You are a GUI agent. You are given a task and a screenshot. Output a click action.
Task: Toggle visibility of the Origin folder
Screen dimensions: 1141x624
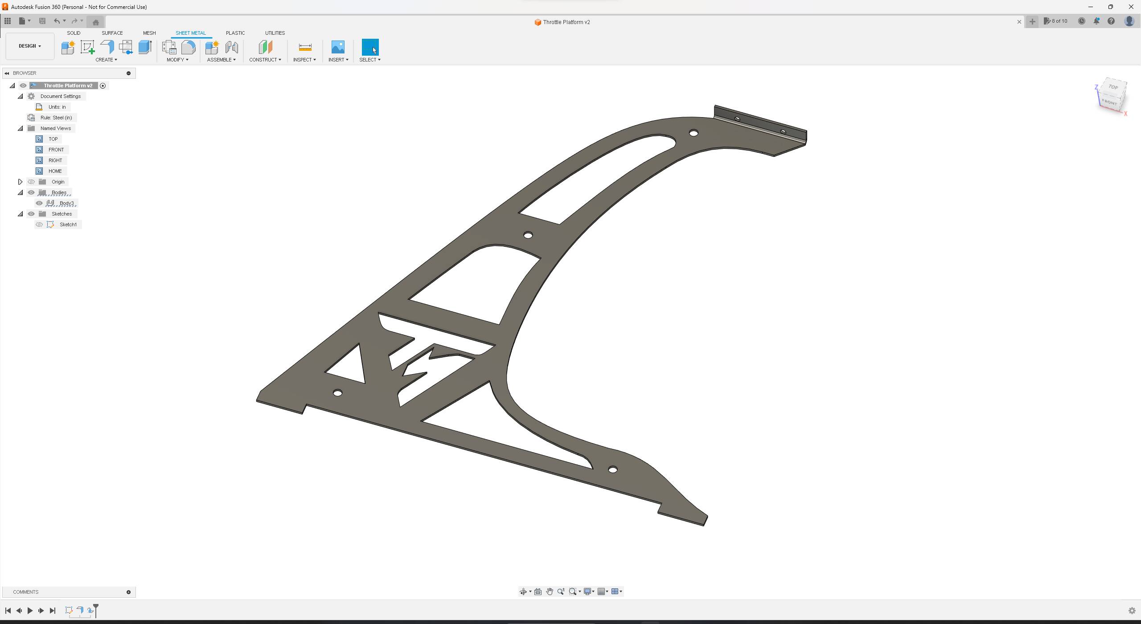coord(31,182)
